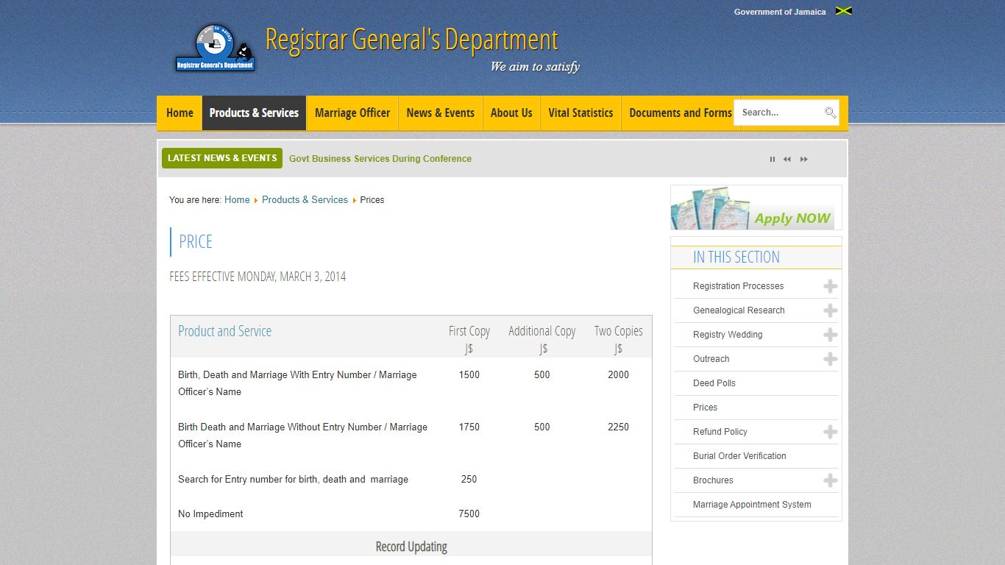Open Refund Policy sidebar link
The height and width of the screenshot is (565, 1005).
[x=720, y=432]
